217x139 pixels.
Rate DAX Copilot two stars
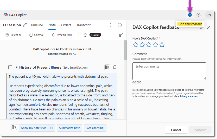click(142, 45)
